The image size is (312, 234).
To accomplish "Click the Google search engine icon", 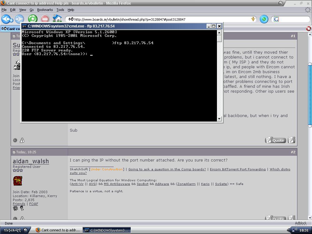I will 276,19.
